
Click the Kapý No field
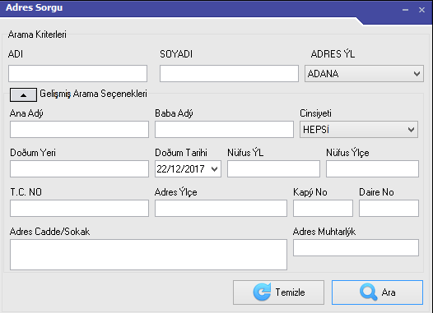pyautogui.click(x=323, y=208)
